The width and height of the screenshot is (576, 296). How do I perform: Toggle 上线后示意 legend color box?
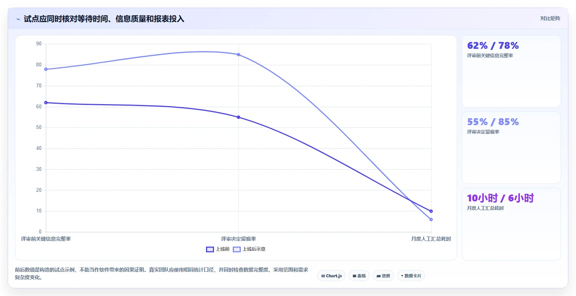(x=237, y=249)
